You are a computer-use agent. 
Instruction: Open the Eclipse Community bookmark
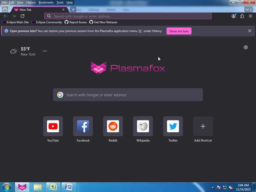(47, 22)
